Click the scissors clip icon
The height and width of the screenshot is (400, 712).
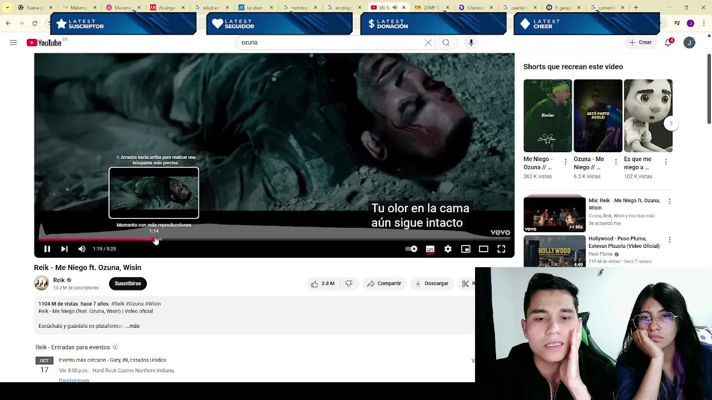pyautogui.click(x=466, y=283)
